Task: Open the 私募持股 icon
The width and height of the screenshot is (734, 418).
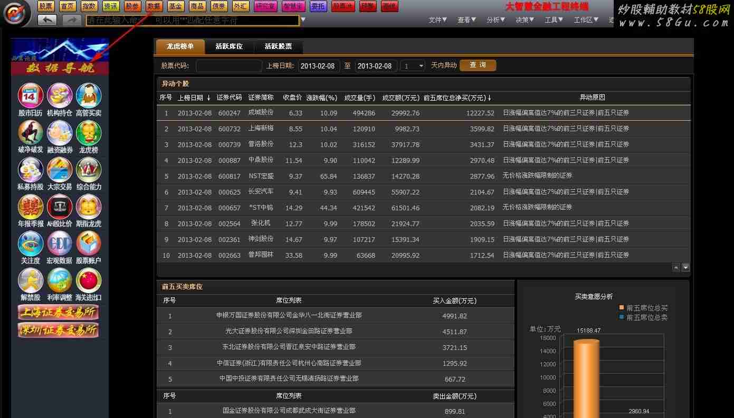Action: [x=31, y=170]
